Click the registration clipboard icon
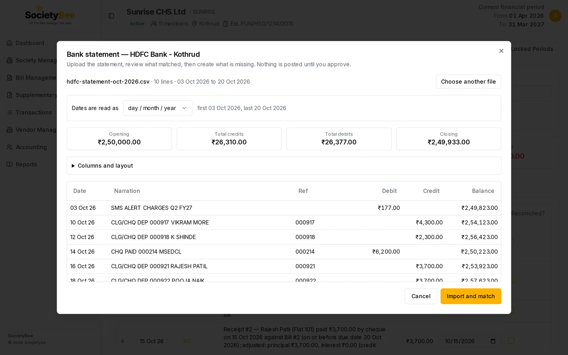 [x=225, y=24]
